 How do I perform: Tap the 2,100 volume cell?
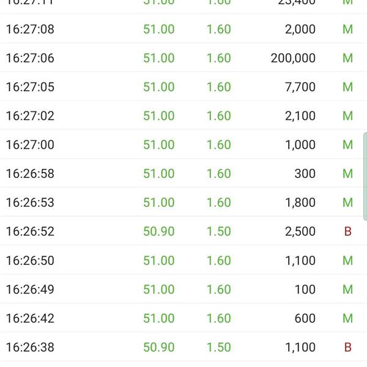(x=300, y=116)
